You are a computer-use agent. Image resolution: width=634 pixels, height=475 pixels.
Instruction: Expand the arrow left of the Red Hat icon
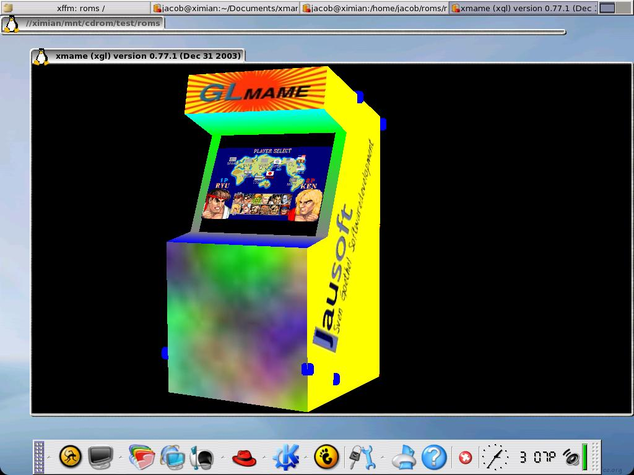click(223, 457)
